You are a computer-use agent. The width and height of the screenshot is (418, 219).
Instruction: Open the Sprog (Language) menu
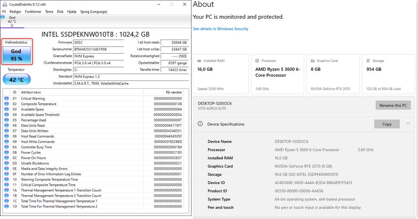click(x=93, y=12)
